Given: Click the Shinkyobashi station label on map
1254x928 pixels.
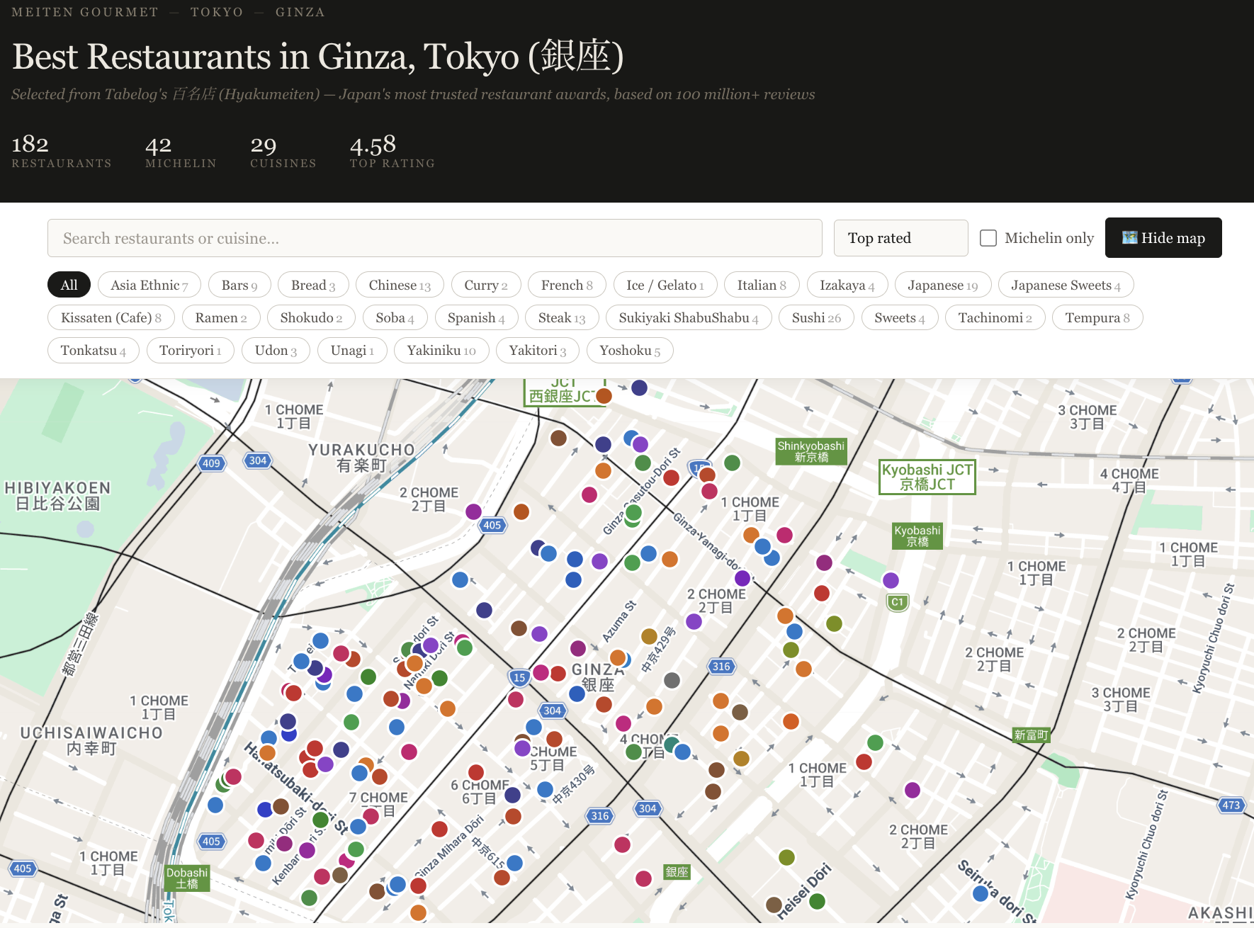Looking at the screenshot, I should 811,451.
